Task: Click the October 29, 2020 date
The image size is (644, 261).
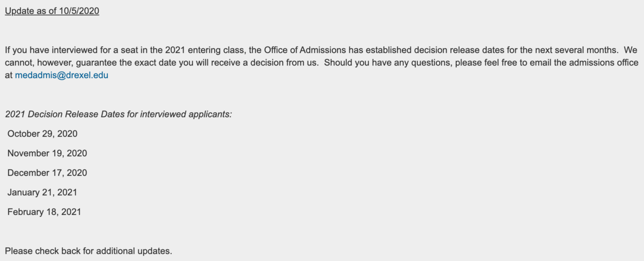Action: click(42, 133)
